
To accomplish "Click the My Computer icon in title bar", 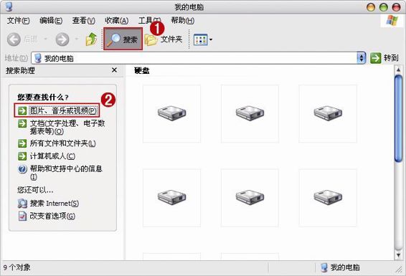I will coord(9,6).
